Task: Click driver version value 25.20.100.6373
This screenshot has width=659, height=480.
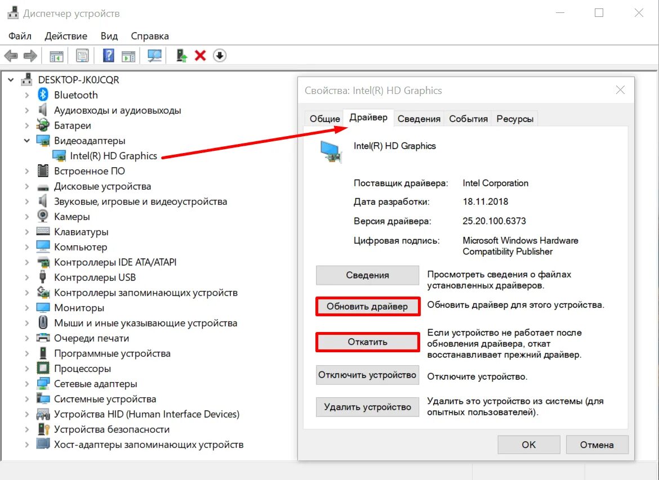Action: click(495, 221)
